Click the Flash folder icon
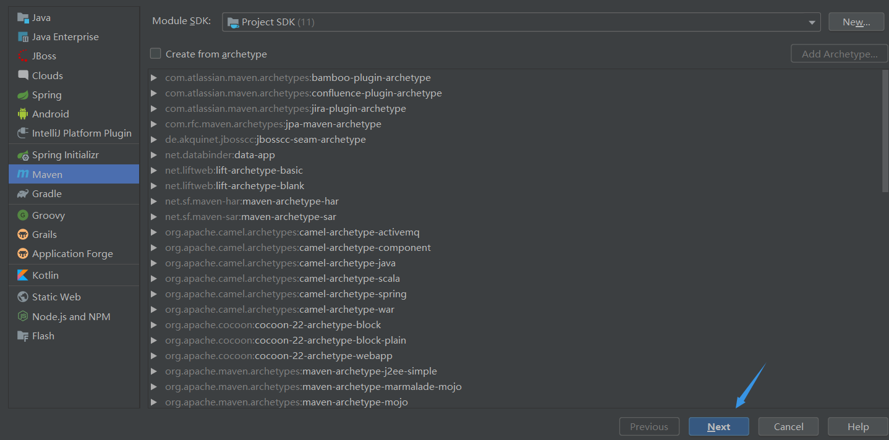Screen dimensions: 889x440 click(23, 336)
